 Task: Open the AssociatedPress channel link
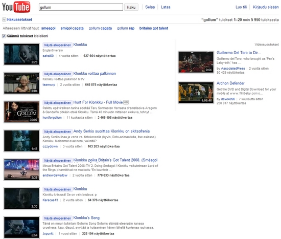coord(233,69)
